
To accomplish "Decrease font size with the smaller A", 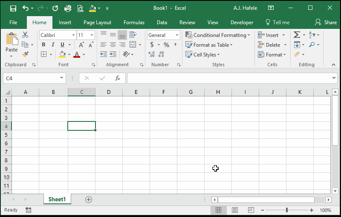I will pyautogui.click(x=91, y=45).
